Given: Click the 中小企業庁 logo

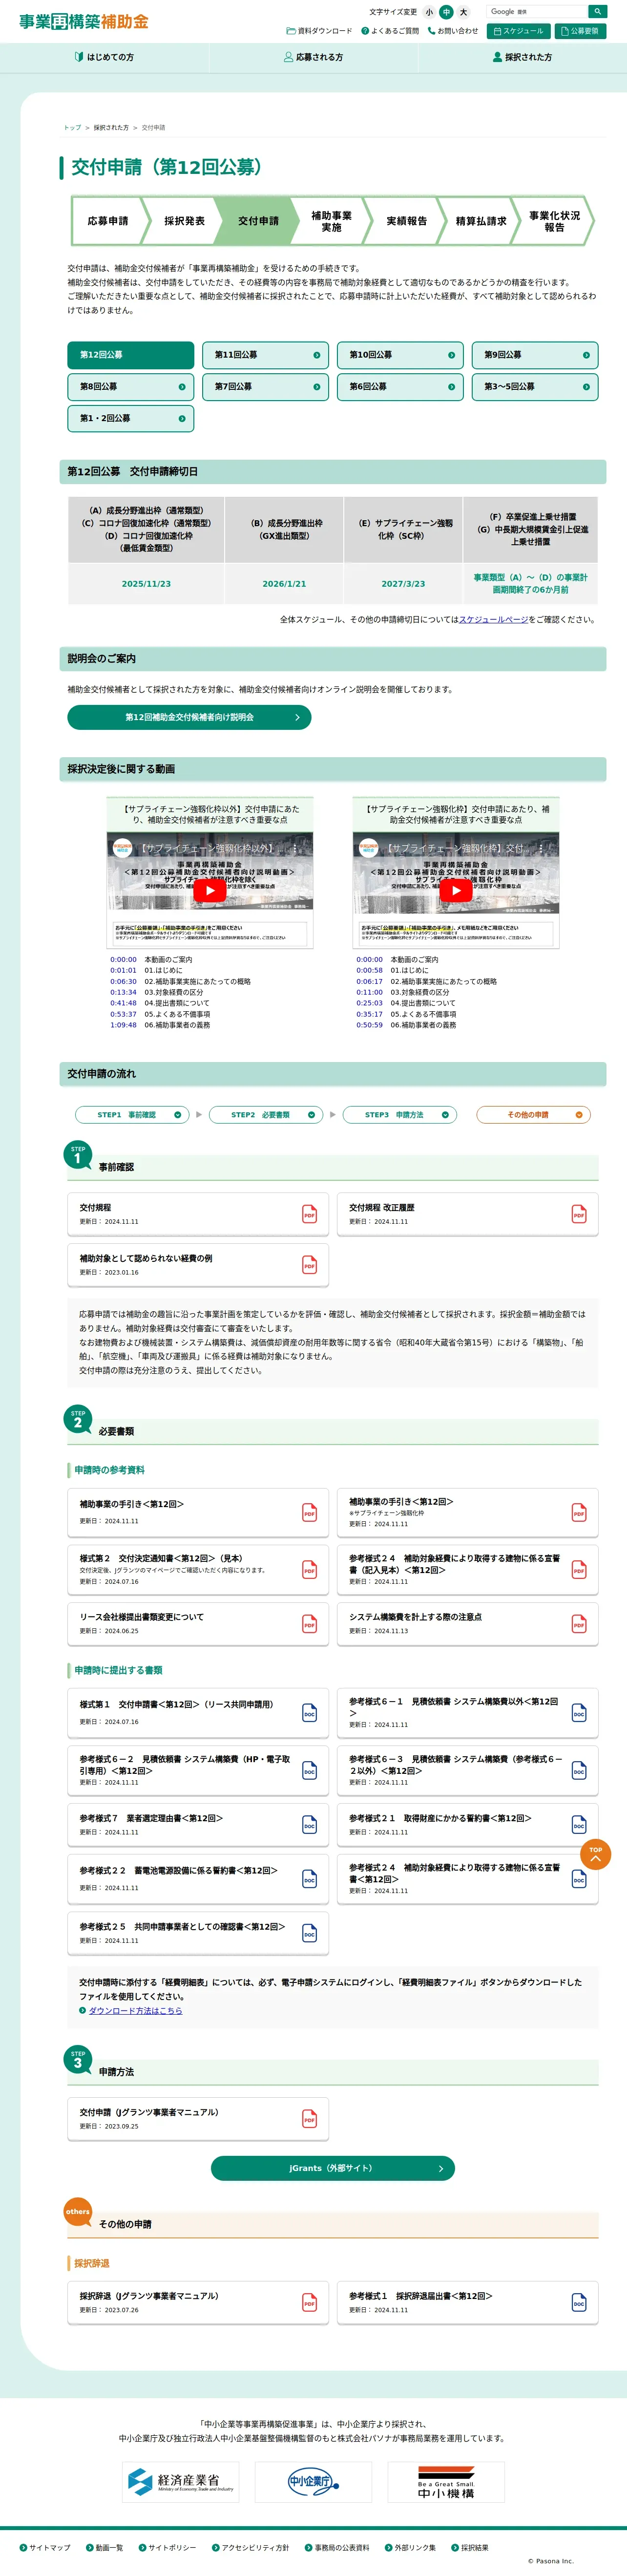Looking at the screenshot, I should (x=313, y=2481).
